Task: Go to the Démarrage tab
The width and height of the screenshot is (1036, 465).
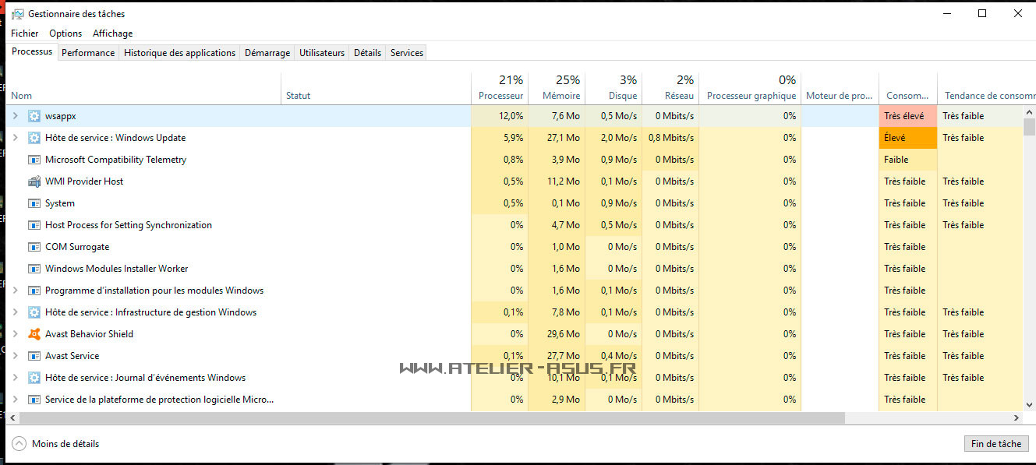Action: [267, 53]
